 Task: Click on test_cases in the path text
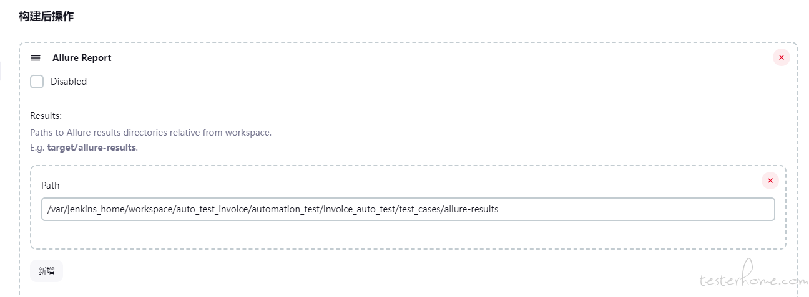point(419,209)
